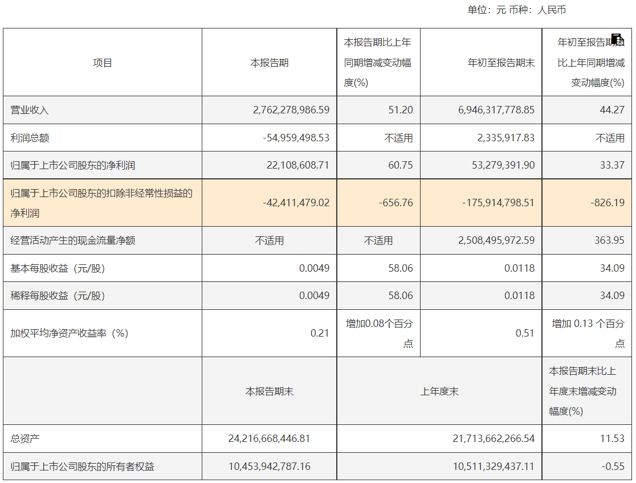Screen dimensions: 636x483
Task: Click value 22,108,608.71
Action: (297, 165)
